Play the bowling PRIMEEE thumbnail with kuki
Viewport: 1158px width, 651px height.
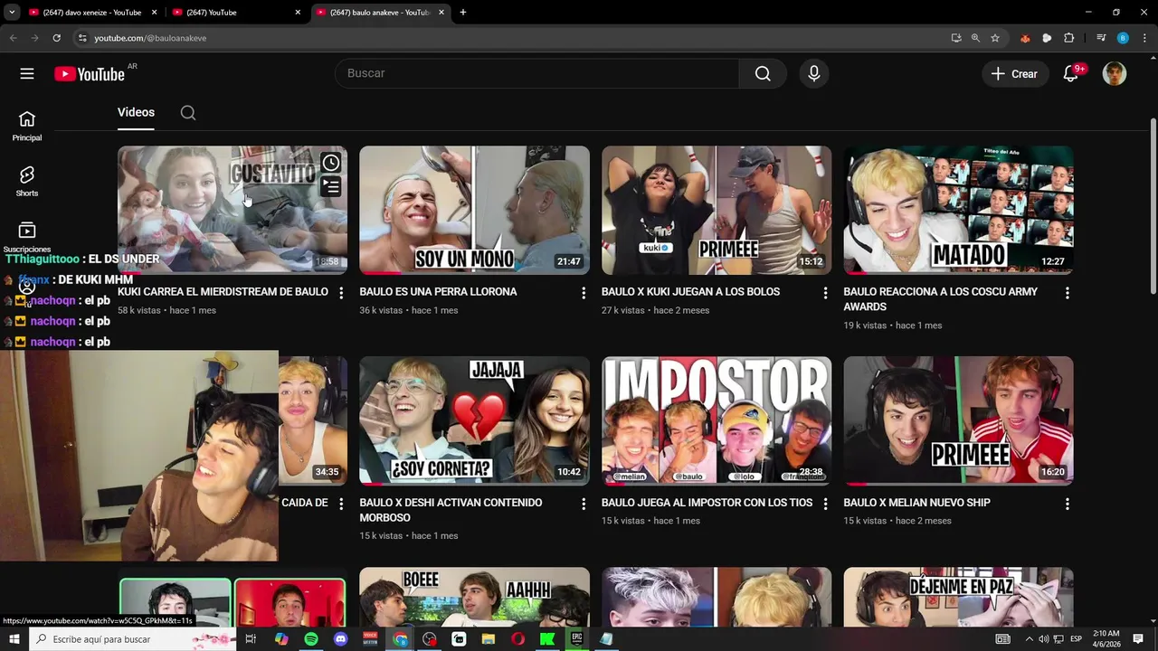(717, 210)
